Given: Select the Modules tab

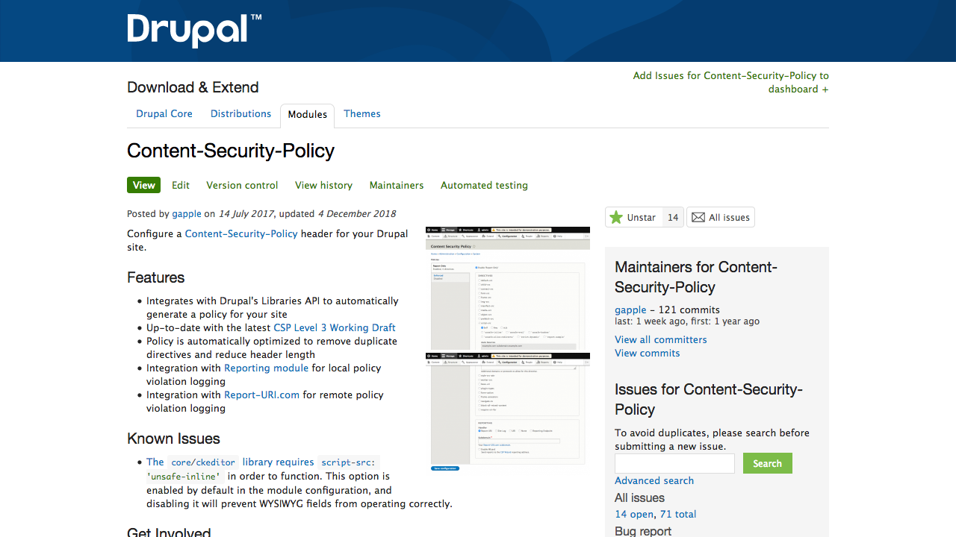Looking at the screenshot, I should pos(308,115).
